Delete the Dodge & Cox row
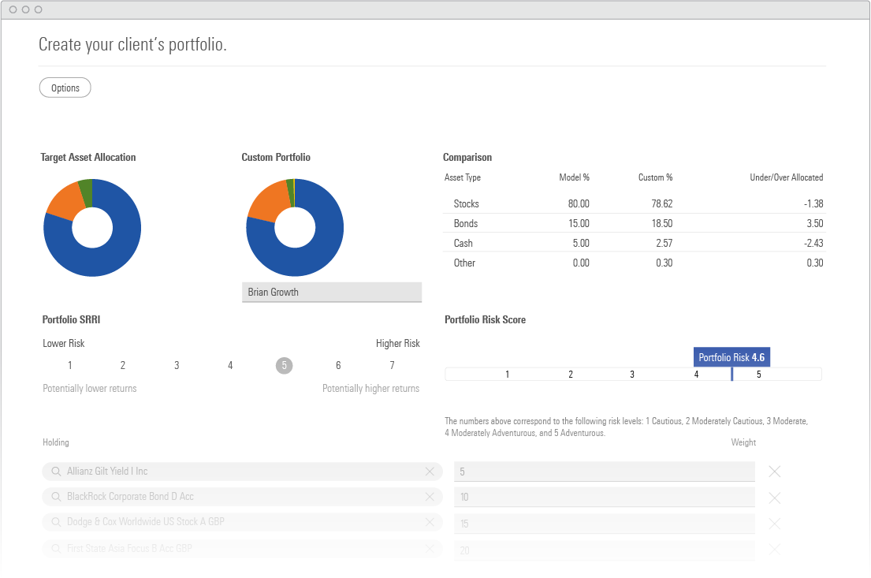The height and width of the screenshot is (578, 871). [774, 524]
